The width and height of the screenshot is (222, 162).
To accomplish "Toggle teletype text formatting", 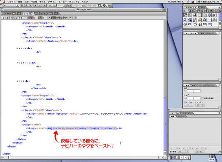I will tap(45, 5).
